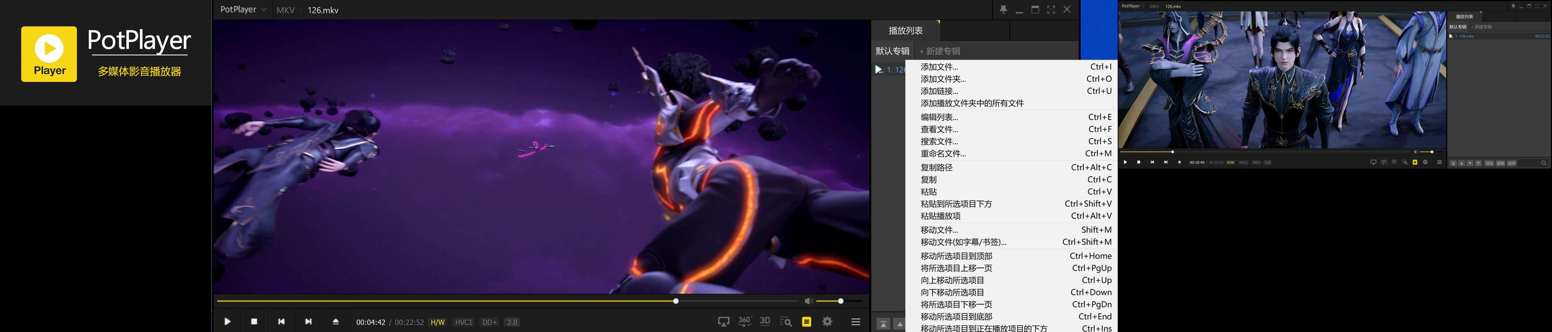Image resolution: width=1552 pixels, height=332 pixels.
Task: Click the search icon in small player playlist
Action: [x=1544, y=163]
